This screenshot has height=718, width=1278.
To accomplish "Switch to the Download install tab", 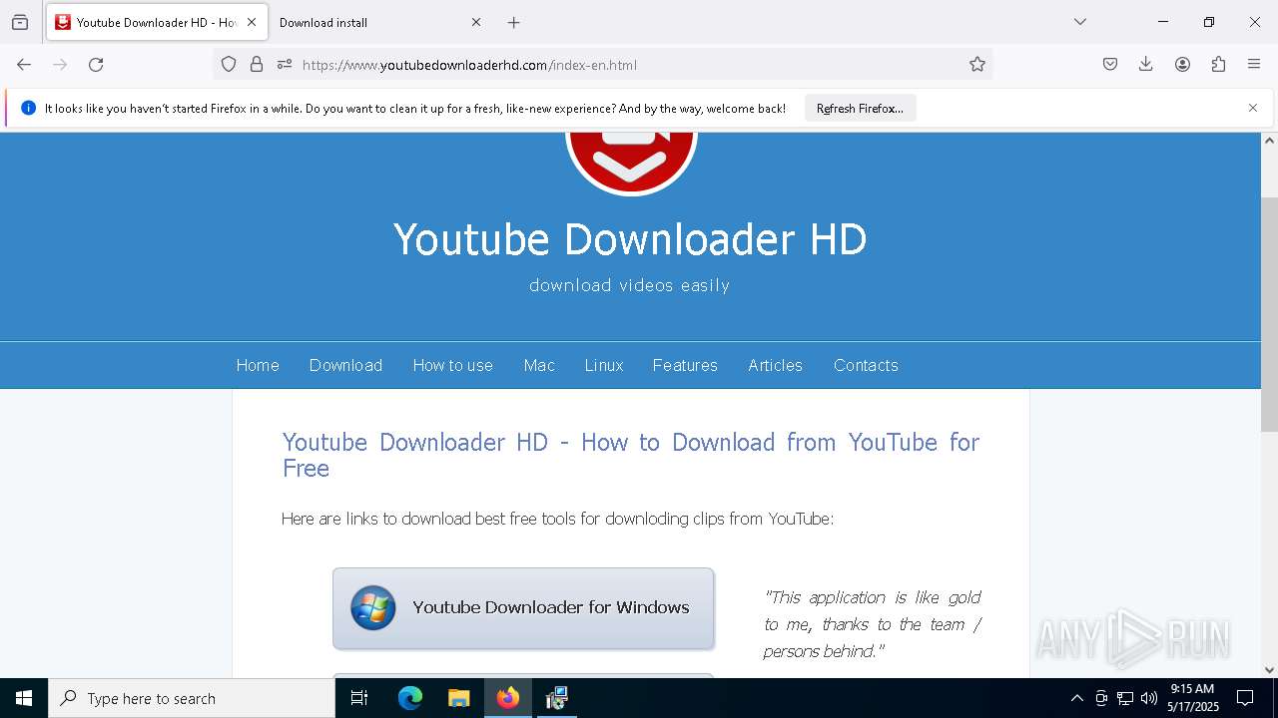I will click(x=380, y=22).
